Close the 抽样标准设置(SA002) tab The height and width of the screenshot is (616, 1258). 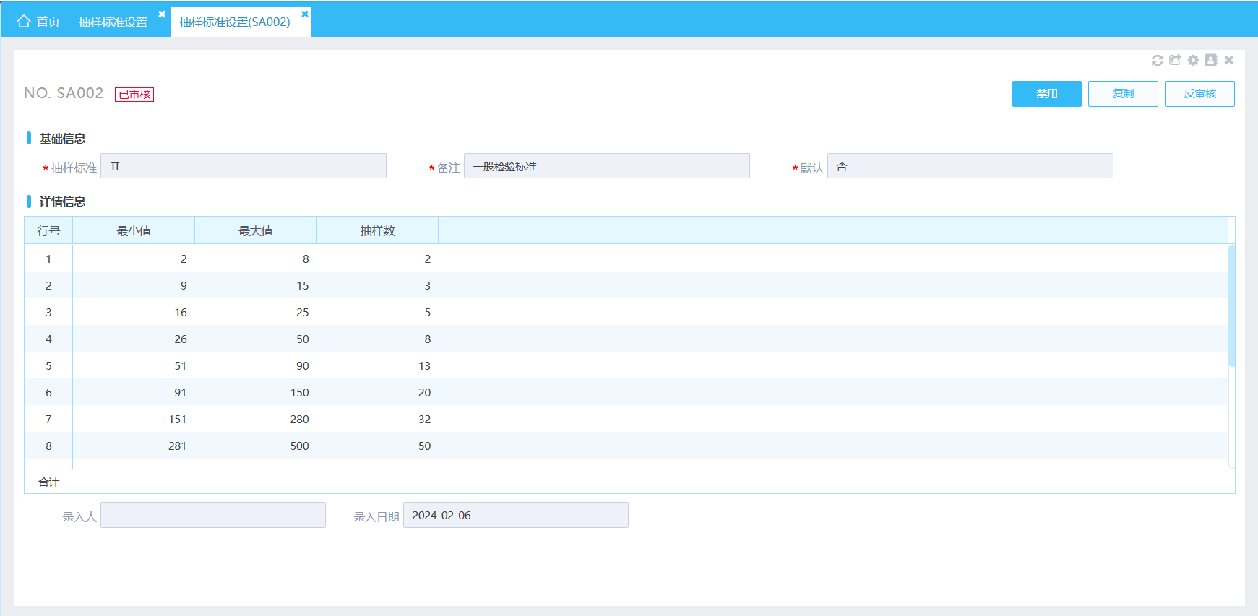305,14
